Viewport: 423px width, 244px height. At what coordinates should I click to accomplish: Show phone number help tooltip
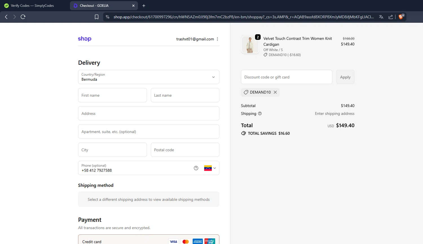tap(196, 168)
